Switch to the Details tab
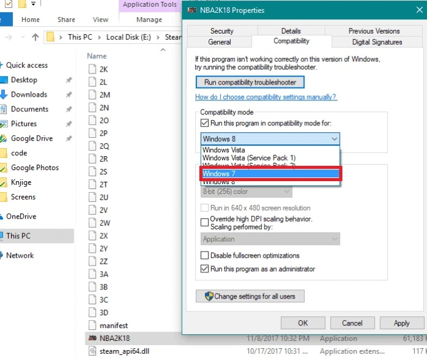This screenshot has width=427, height=358. [x=291, y=31]
